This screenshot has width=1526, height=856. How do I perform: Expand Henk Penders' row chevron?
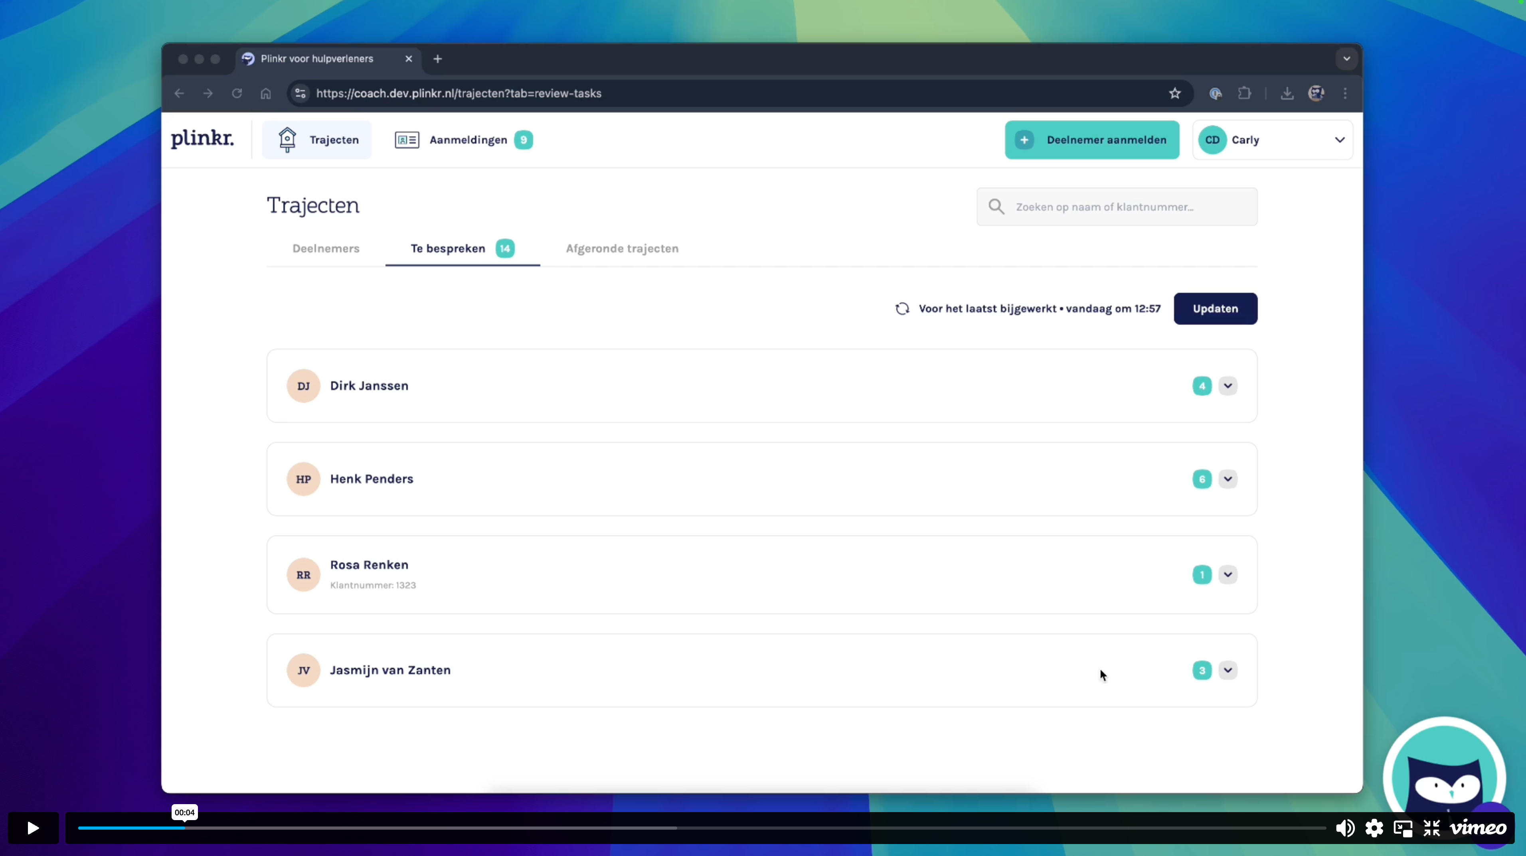(x=1228, y=478)
